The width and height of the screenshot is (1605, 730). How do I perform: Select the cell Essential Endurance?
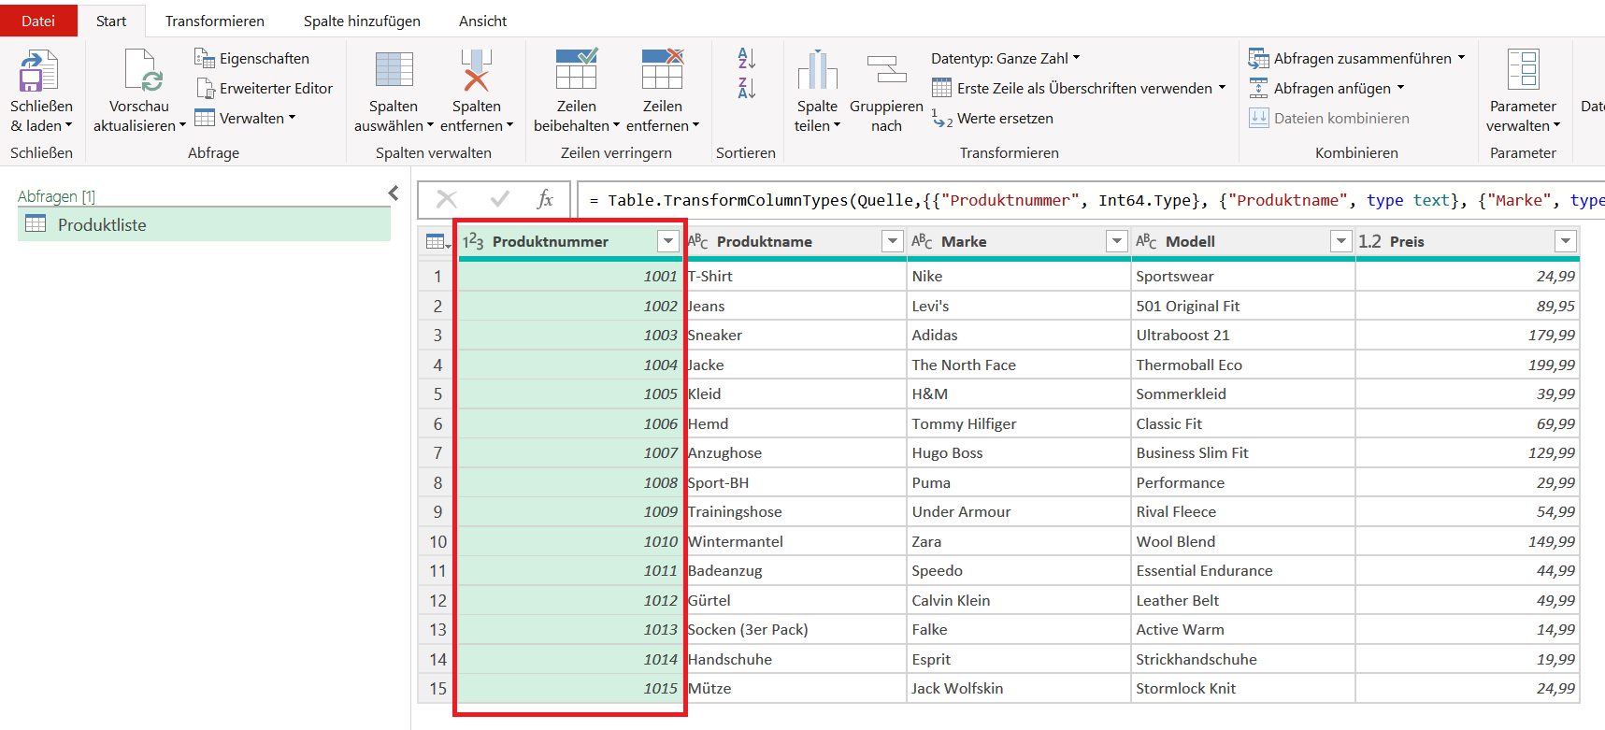(1242, 570)
